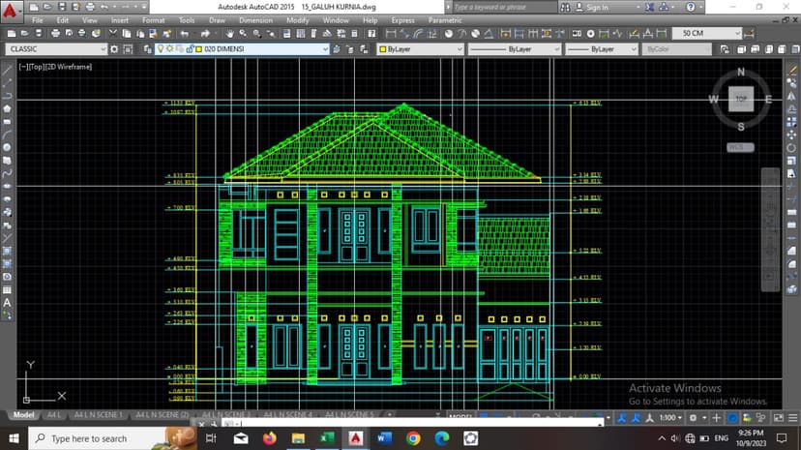Toggle the plus Annotation Monitor in status bar

pyautogui.click(x=716, y=418)
